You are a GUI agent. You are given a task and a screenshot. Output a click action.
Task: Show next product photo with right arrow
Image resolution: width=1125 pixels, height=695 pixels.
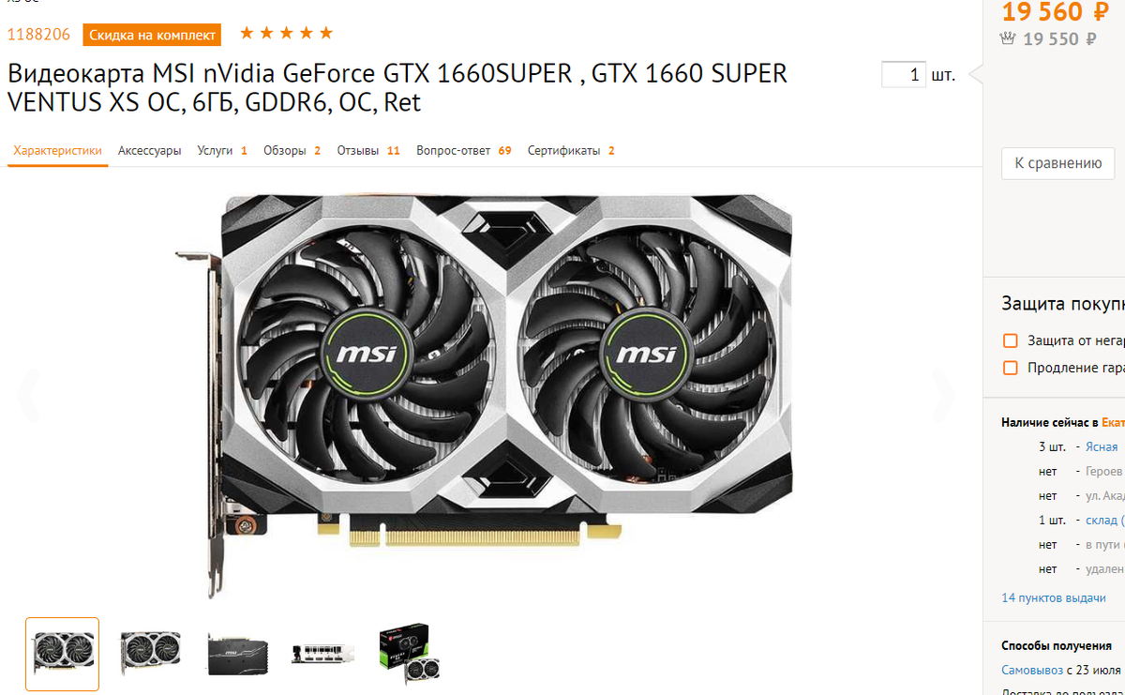pos(942,396)
